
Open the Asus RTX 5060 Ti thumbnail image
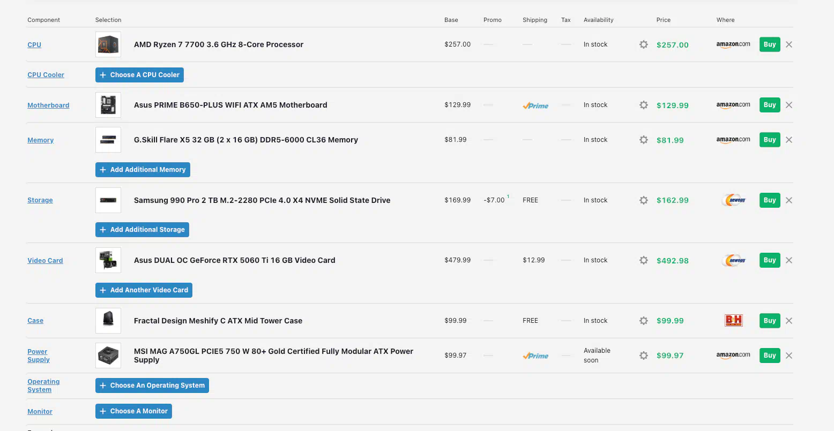click(108, 260)
